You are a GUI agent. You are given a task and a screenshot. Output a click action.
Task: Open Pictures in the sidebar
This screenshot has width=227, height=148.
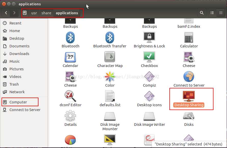click(24, 69)
